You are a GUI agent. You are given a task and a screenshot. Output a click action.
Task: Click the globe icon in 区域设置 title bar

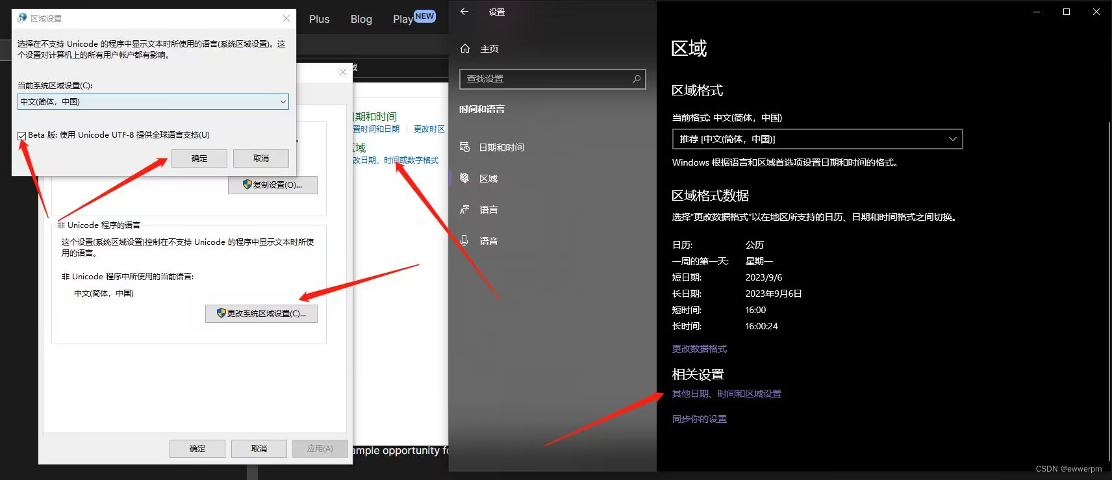click(x=22, y=18)
